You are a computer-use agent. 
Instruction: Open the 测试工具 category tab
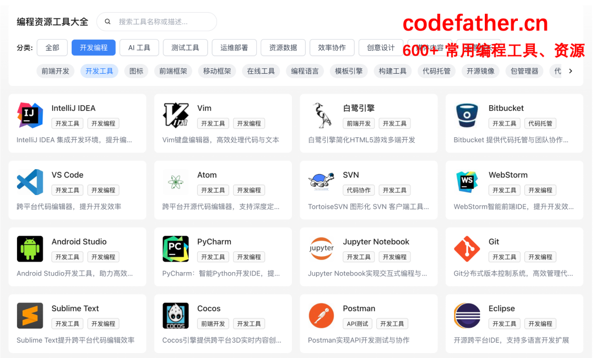click(x=185, y=48)
